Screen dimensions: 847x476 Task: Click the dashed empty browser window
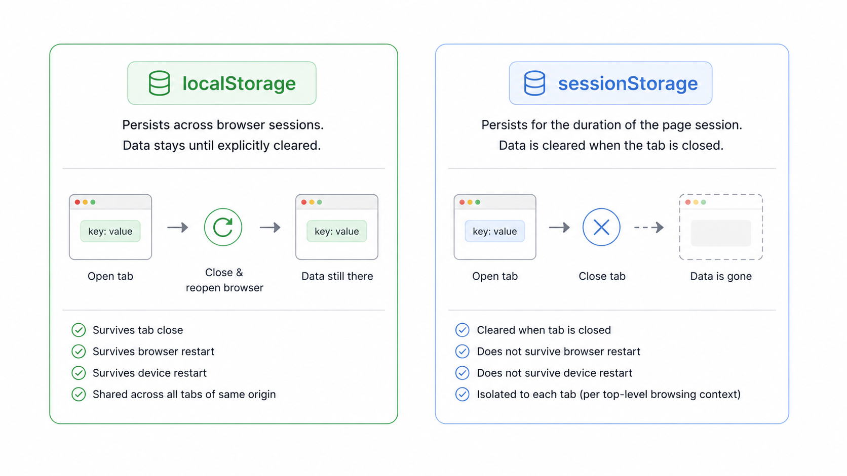[721, 227]
